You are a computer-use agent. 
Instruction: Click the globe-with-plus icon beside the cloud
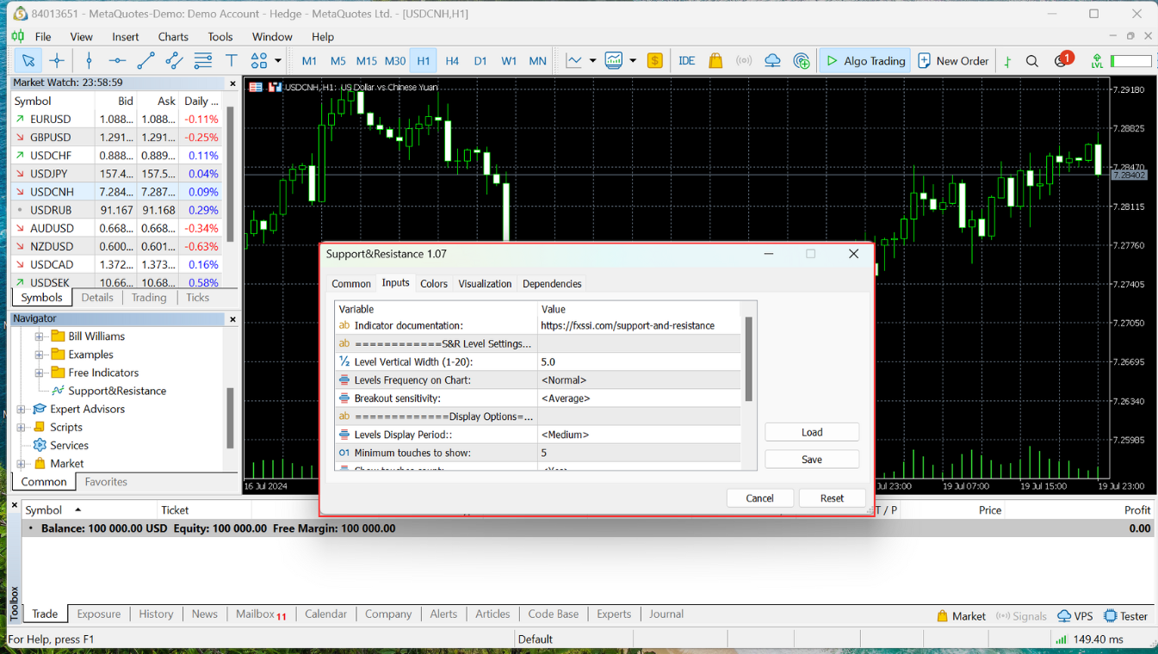[802, 60]
